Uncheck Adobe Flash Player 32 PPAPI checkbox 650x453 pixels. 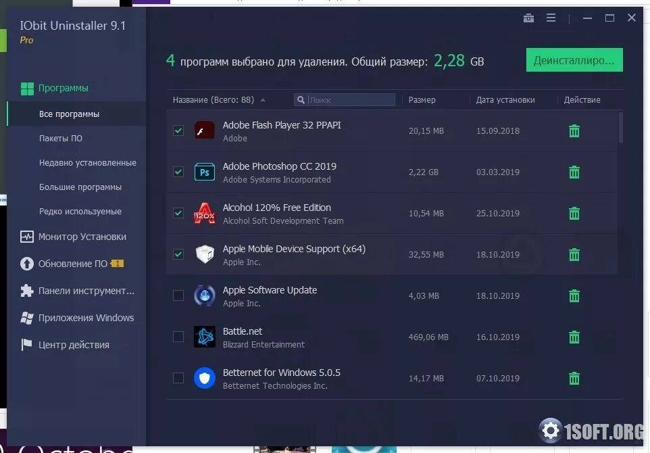click(178, 130)
